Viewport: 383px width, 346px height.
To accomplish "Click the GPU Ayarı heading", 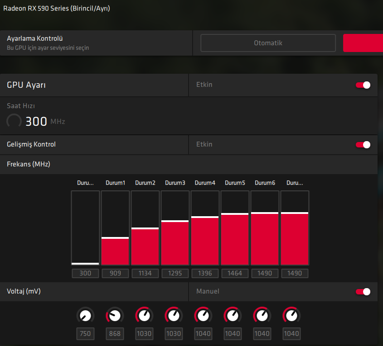I will coord(26,85).
